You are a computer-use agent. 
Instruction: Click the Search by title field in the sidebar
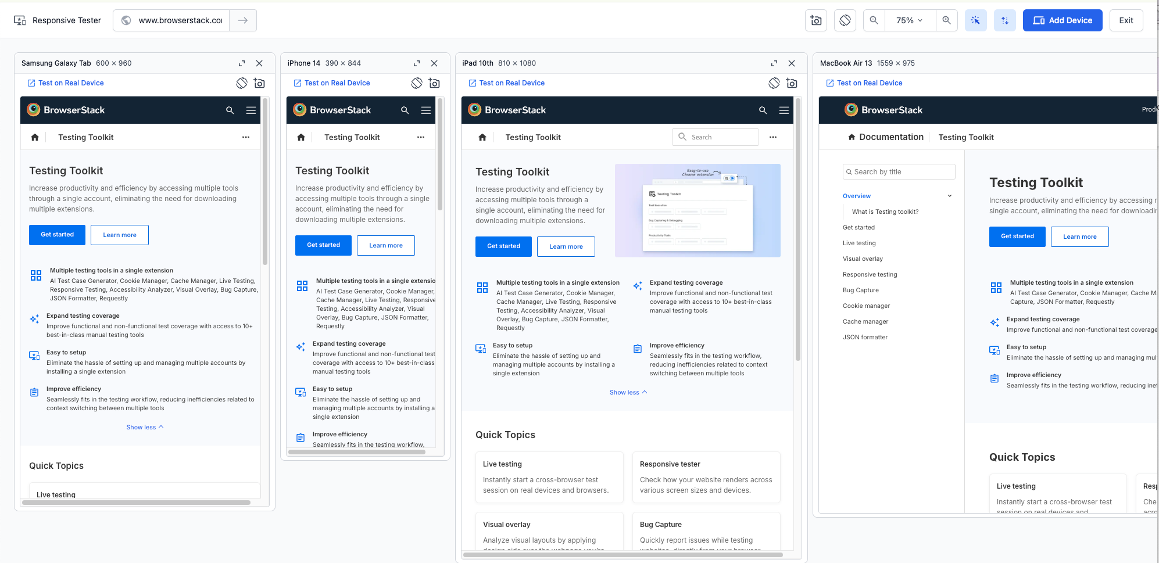(899, 171)
